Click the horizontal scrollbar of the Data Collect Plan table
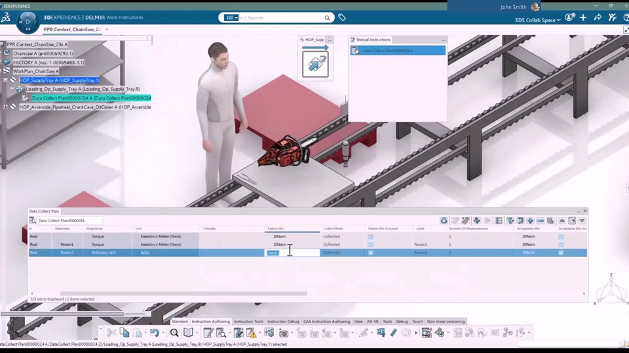 [183, 294]
